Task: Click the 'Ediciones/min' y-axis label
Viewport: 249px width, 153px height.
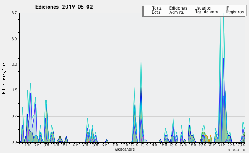Action: point(4,78)
